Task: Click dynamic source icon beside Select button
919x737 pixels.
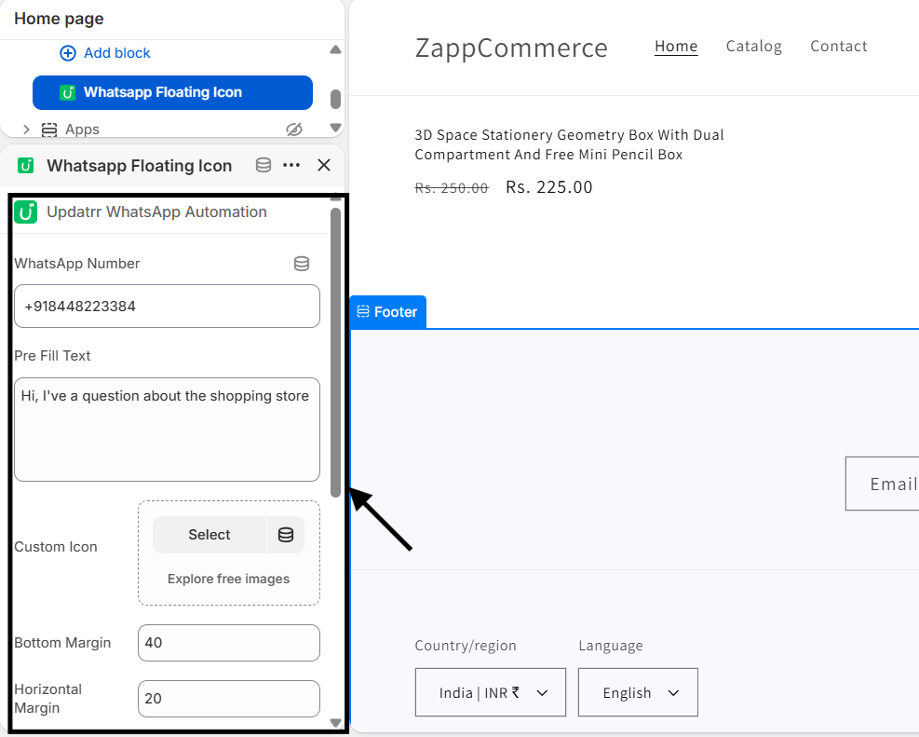Action: [x=286, y=535]
